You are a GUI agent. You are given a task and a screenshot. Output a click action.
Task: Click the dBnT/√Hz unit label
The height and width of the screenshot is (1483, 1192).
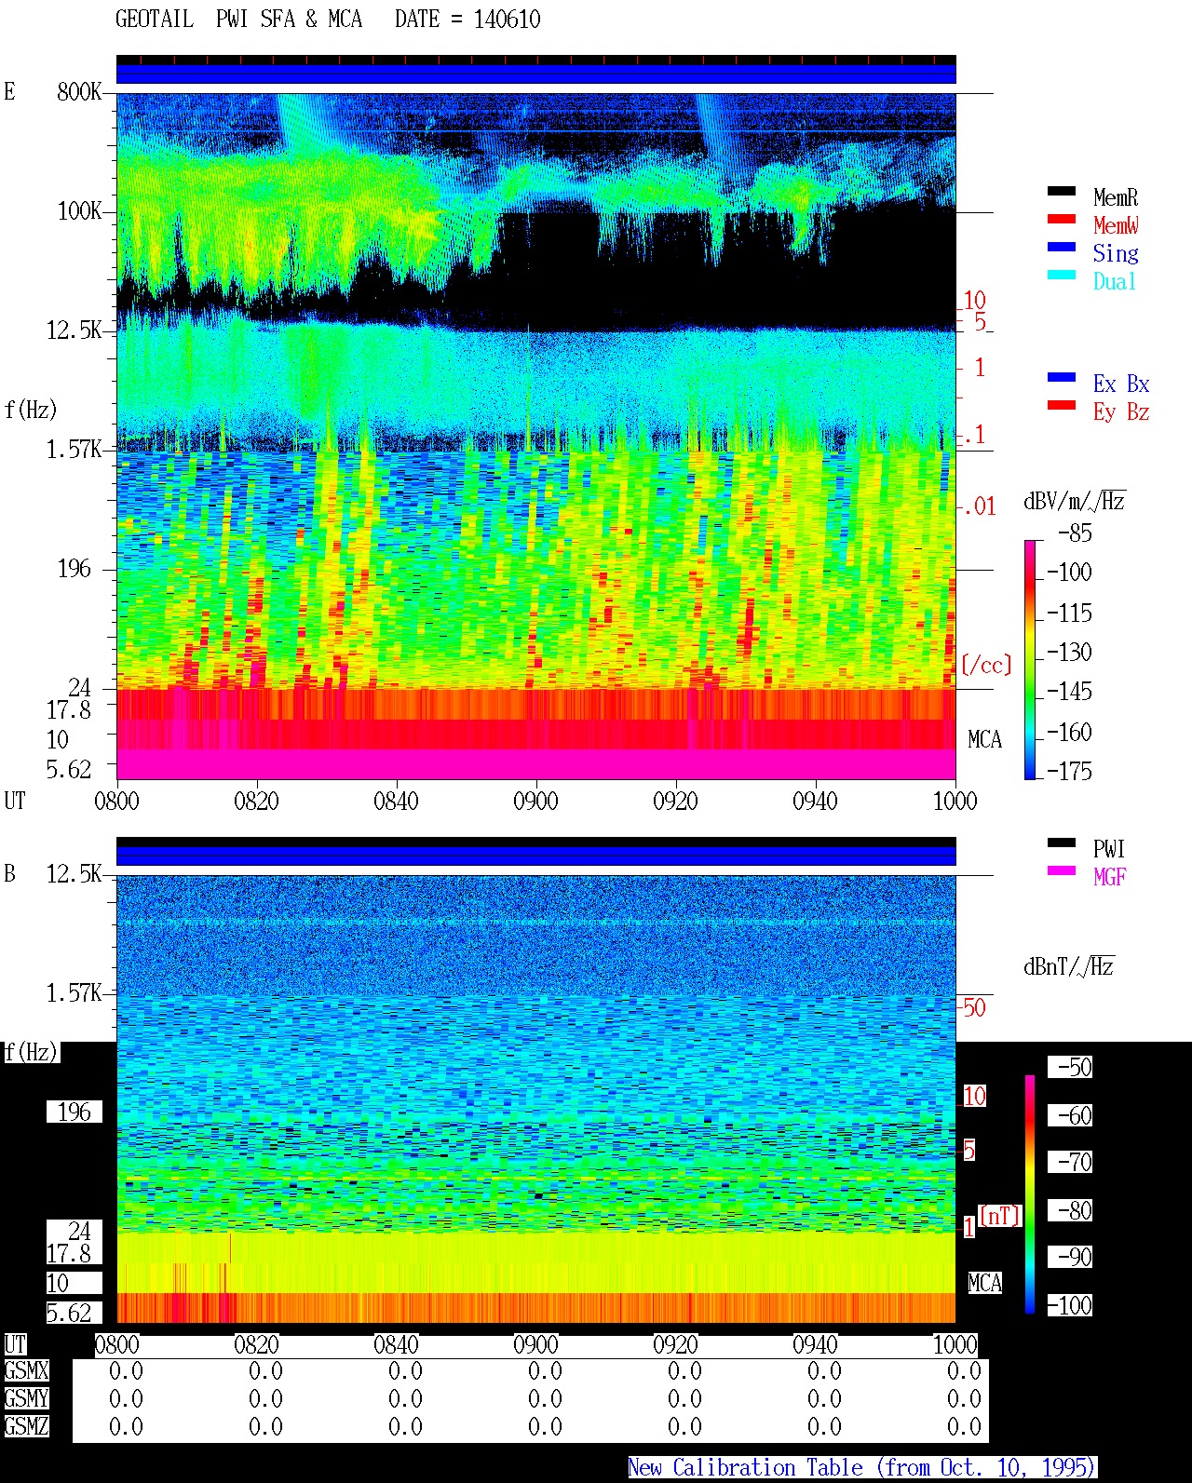pos(1069,966)
